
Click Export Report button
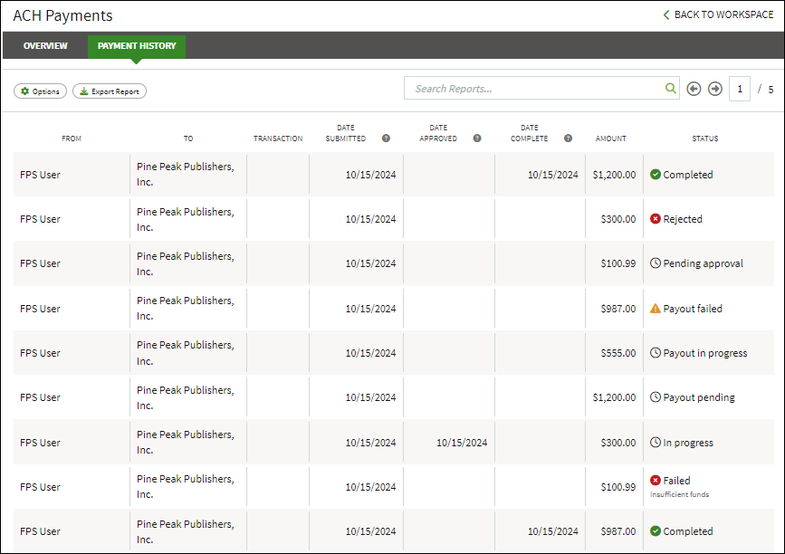click(110, 91)
